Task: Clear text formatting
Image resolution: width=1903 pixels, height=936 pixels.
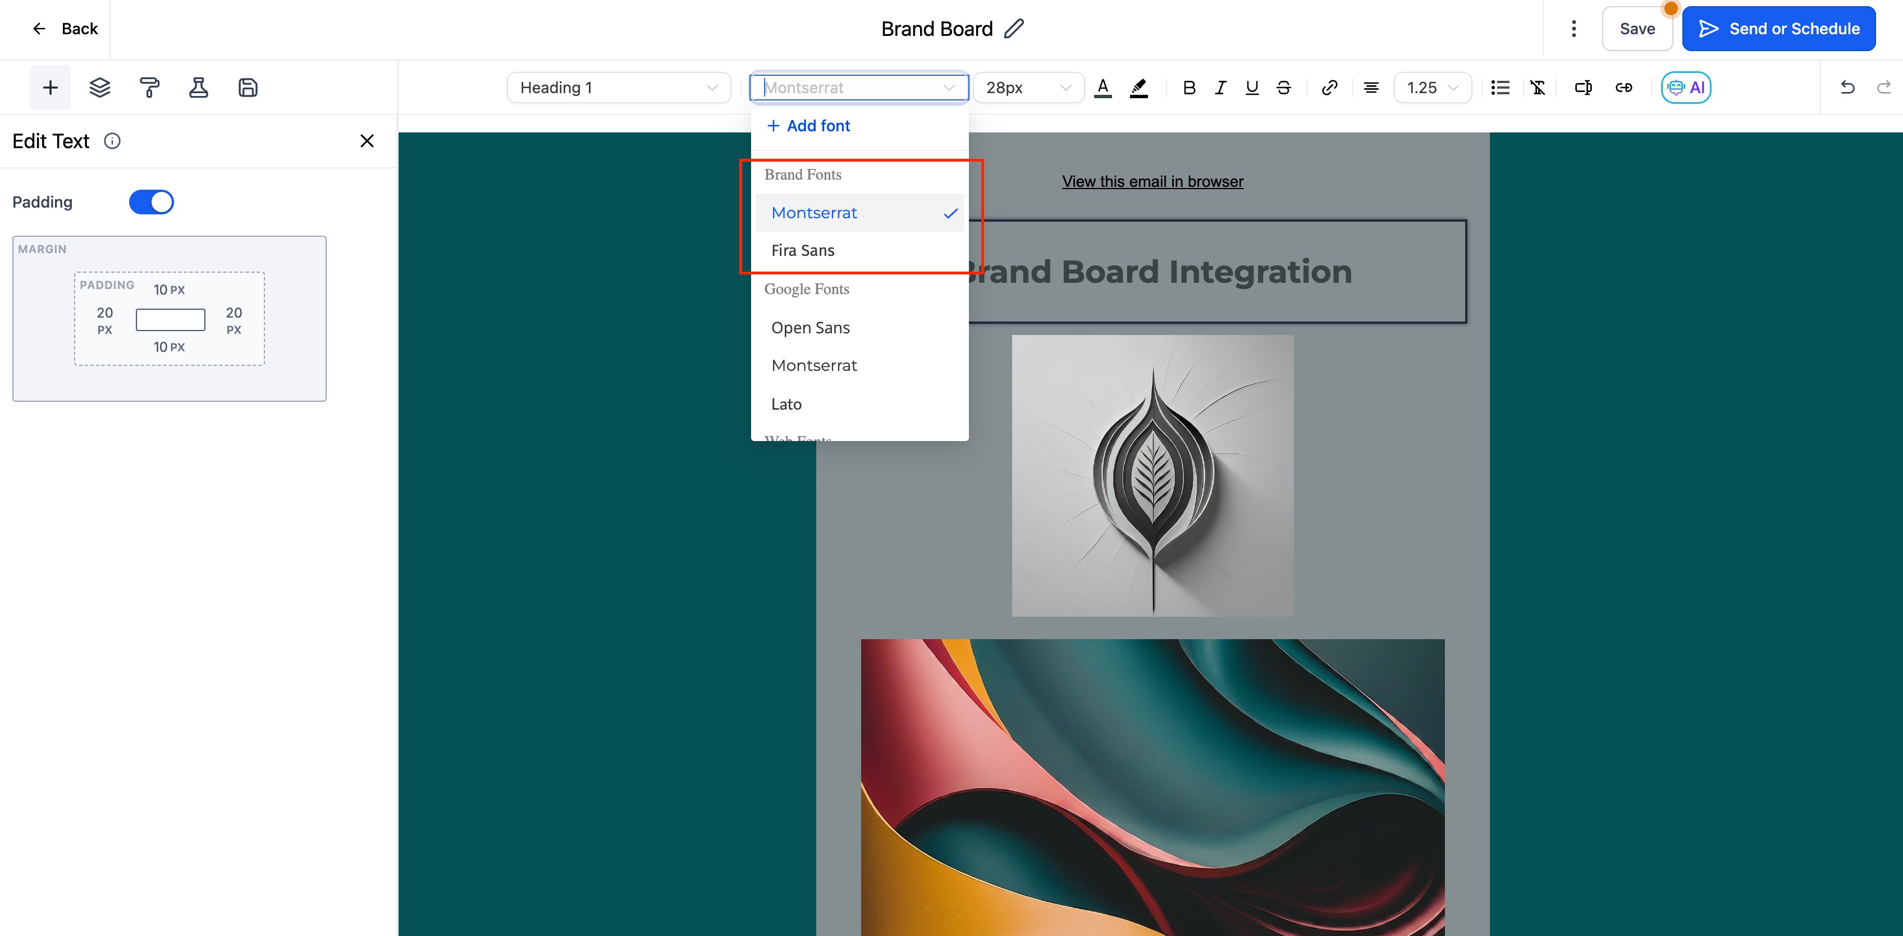Action: click(x=1538, y=87)
